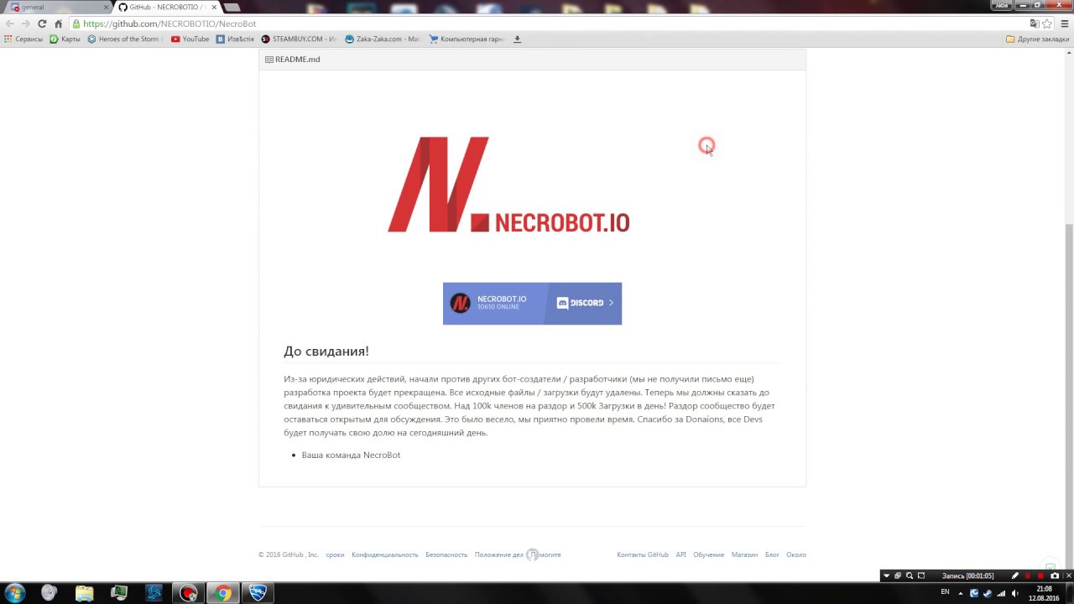Open the recorder dropdown arrow
Viewport: 1074px width, 604px height.
(x=886, y=576)
